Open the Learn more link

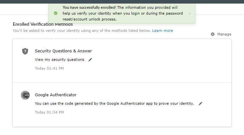pos(162,31)
